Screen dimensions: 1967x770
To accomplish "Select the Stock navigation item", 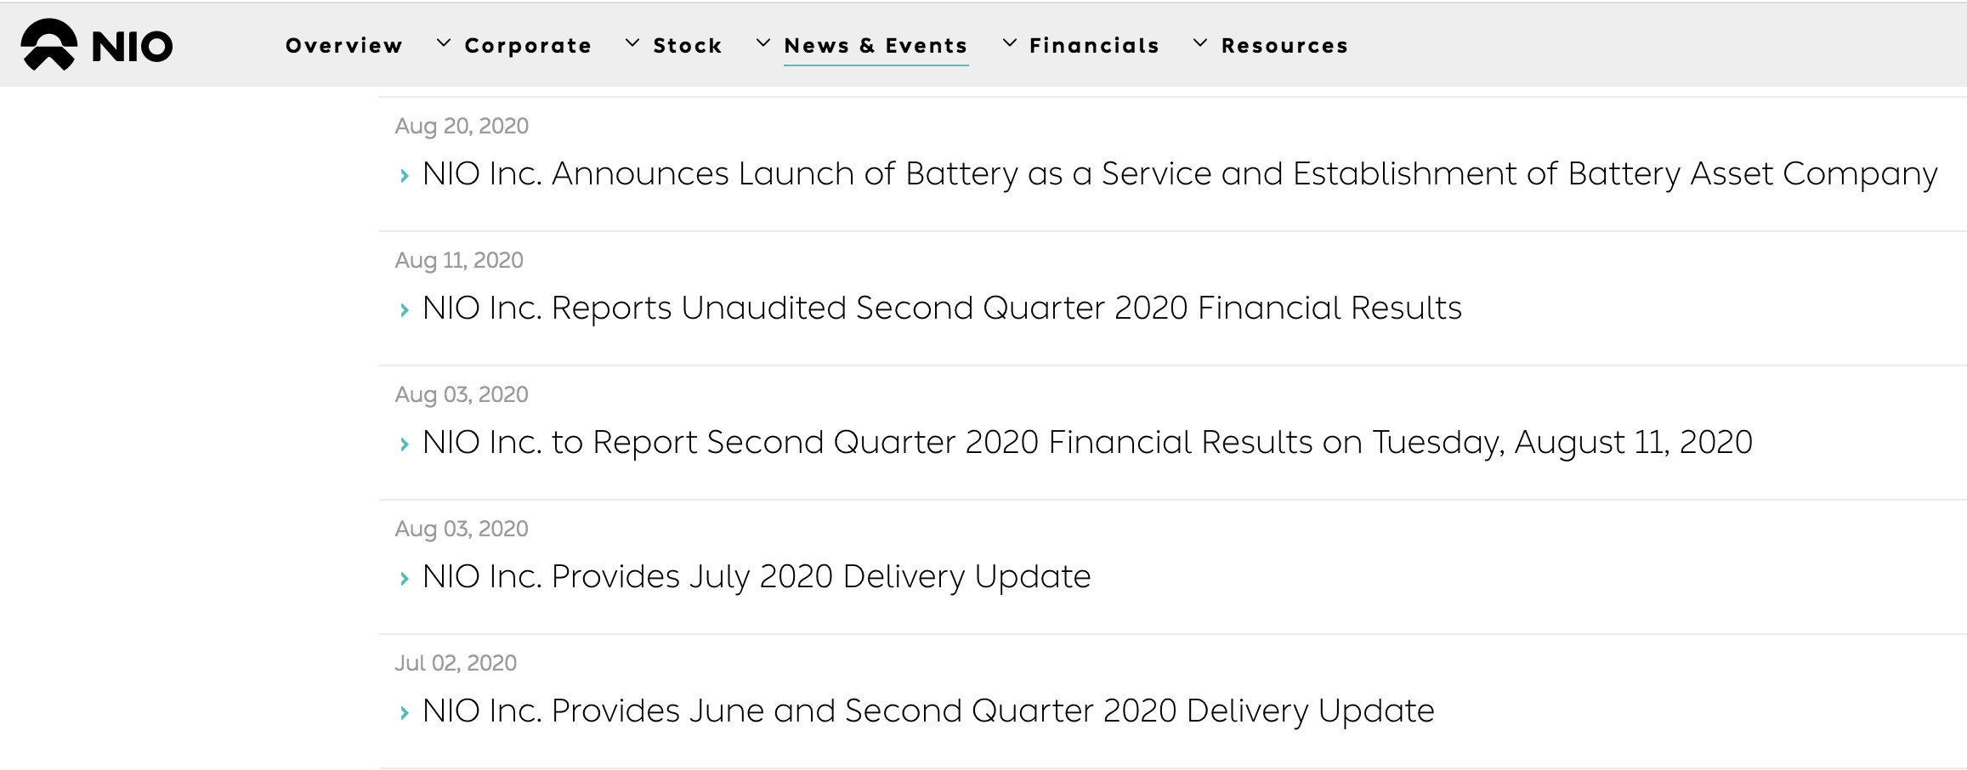I will [x=688, y=45].
